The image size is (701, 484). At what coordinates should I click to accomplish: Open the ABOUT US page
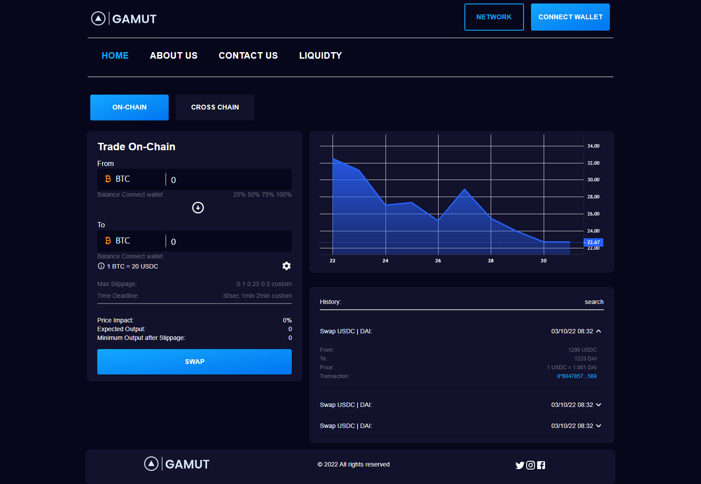coord(173,56)
